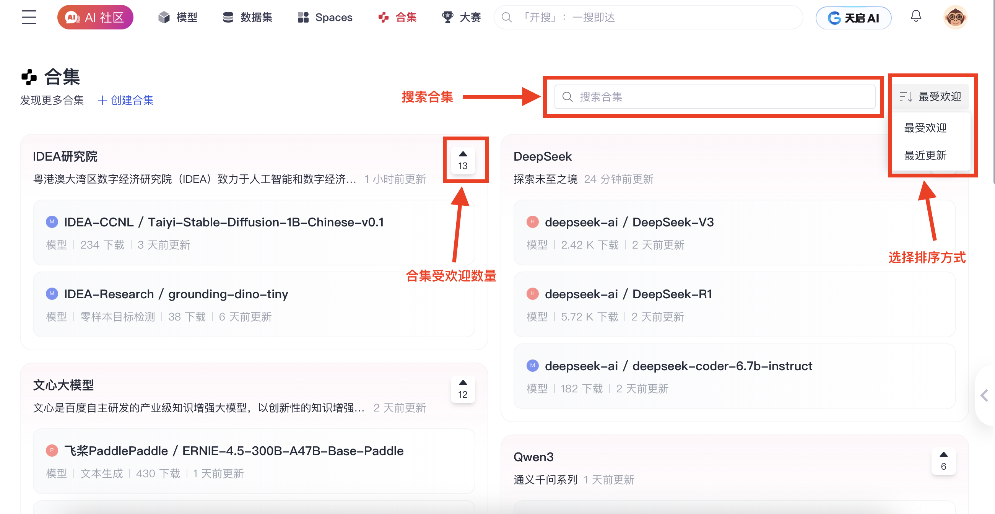Open the 数据集 nav tab
Image resolution: width=995 pixels, height=514 pixels.
(x=247, y=17)
